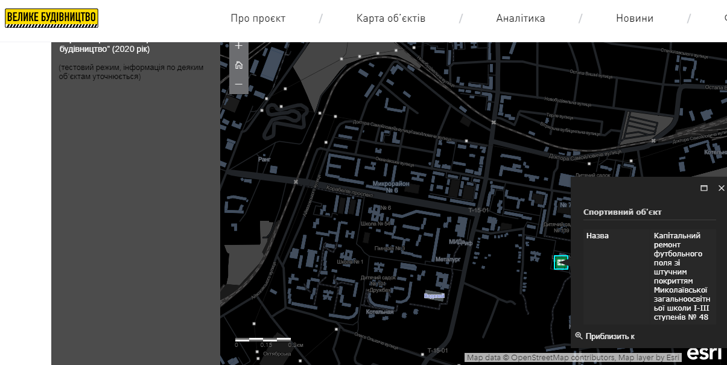Click the Мікрорайон № 6 map label
This screenshot has height=365, width=727.
(x=391, y=186)
